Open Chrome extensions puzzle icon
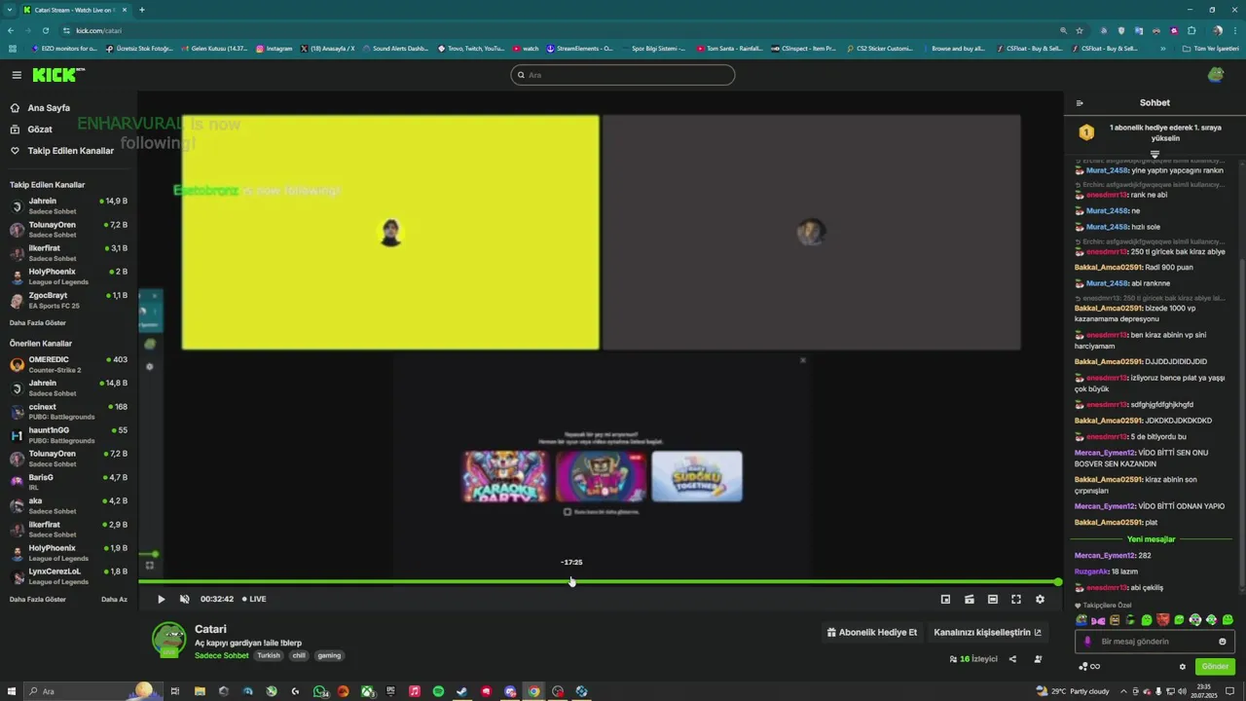Viewport: 1246px width, 701px height. pos(1191,30)
